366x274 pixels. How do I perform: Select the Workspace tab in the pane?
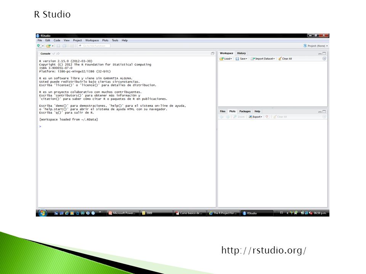(x=226, y=53)
